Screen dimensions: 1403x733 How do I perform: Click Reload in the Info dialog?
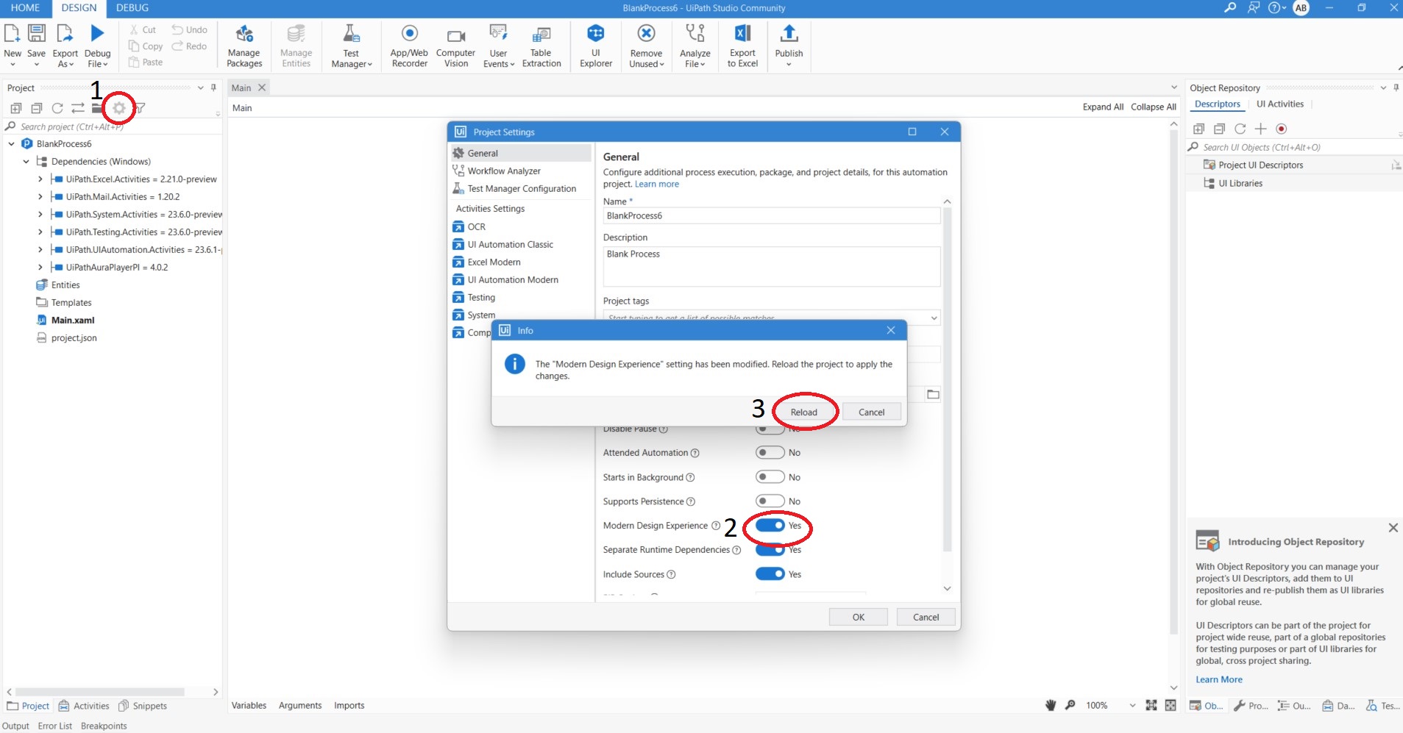click(x=803, y=412)
